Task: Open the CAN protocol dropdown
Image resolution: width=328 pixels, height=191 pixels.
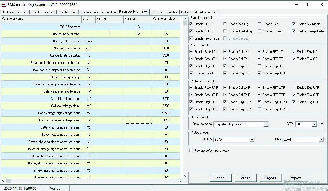Action: (x=322, y=139)
